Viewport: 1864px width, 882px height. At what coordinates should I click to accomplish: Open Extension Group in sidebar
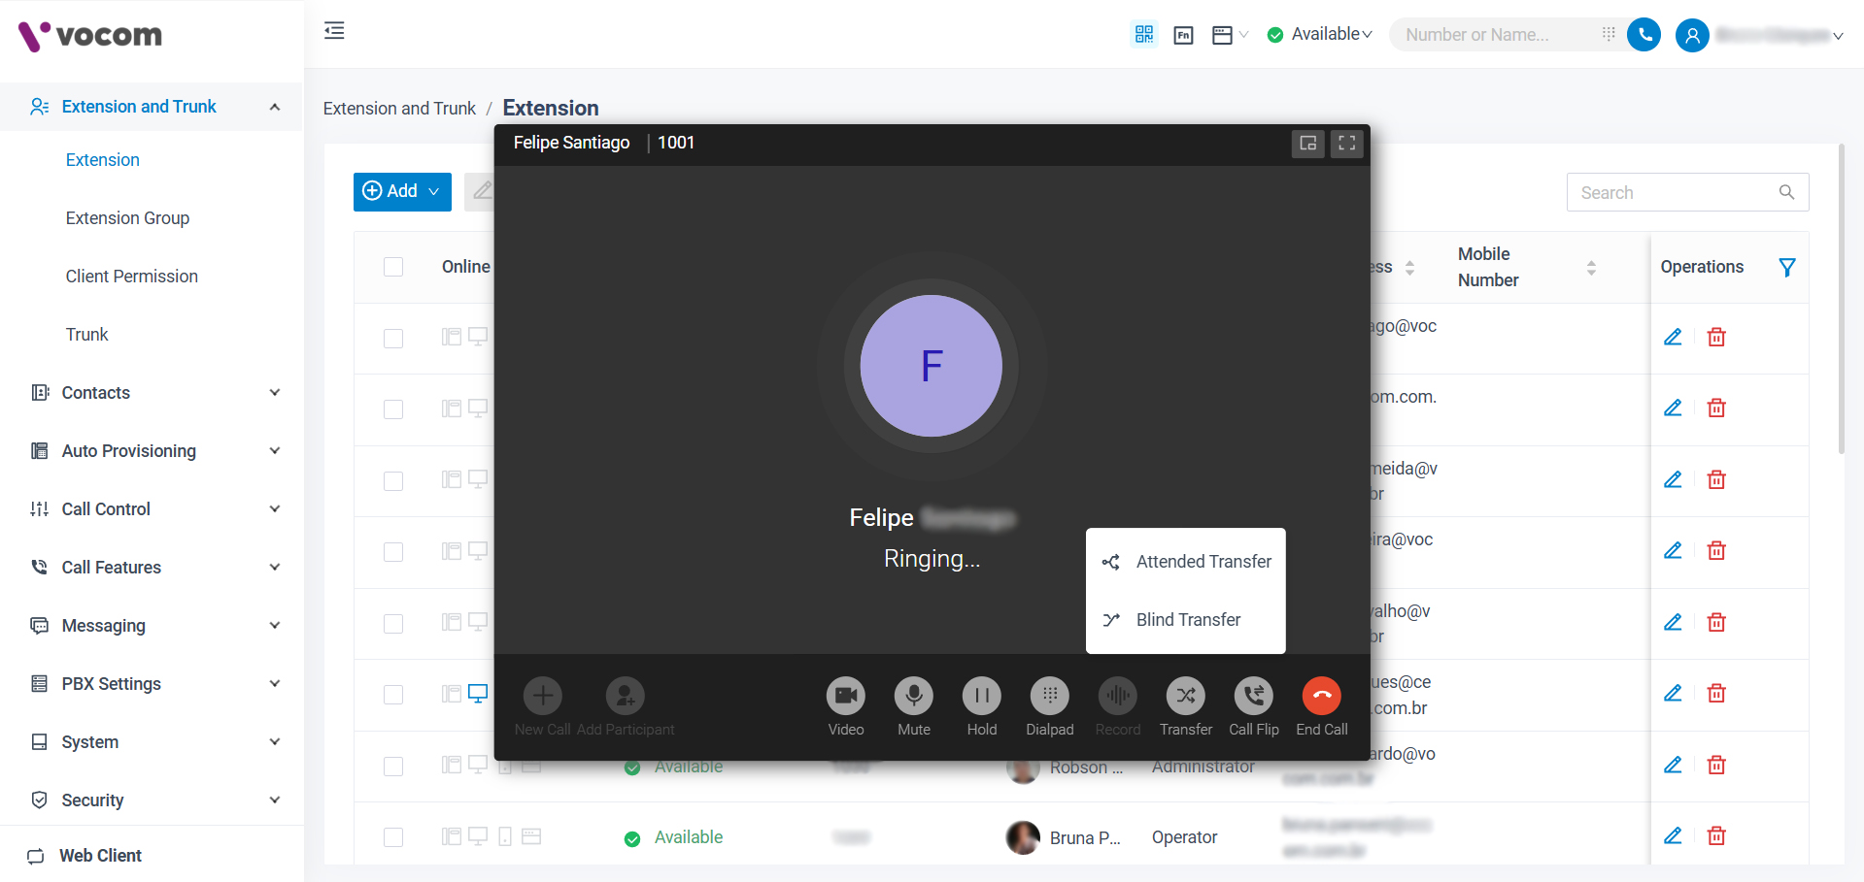(x=127, y=218)
